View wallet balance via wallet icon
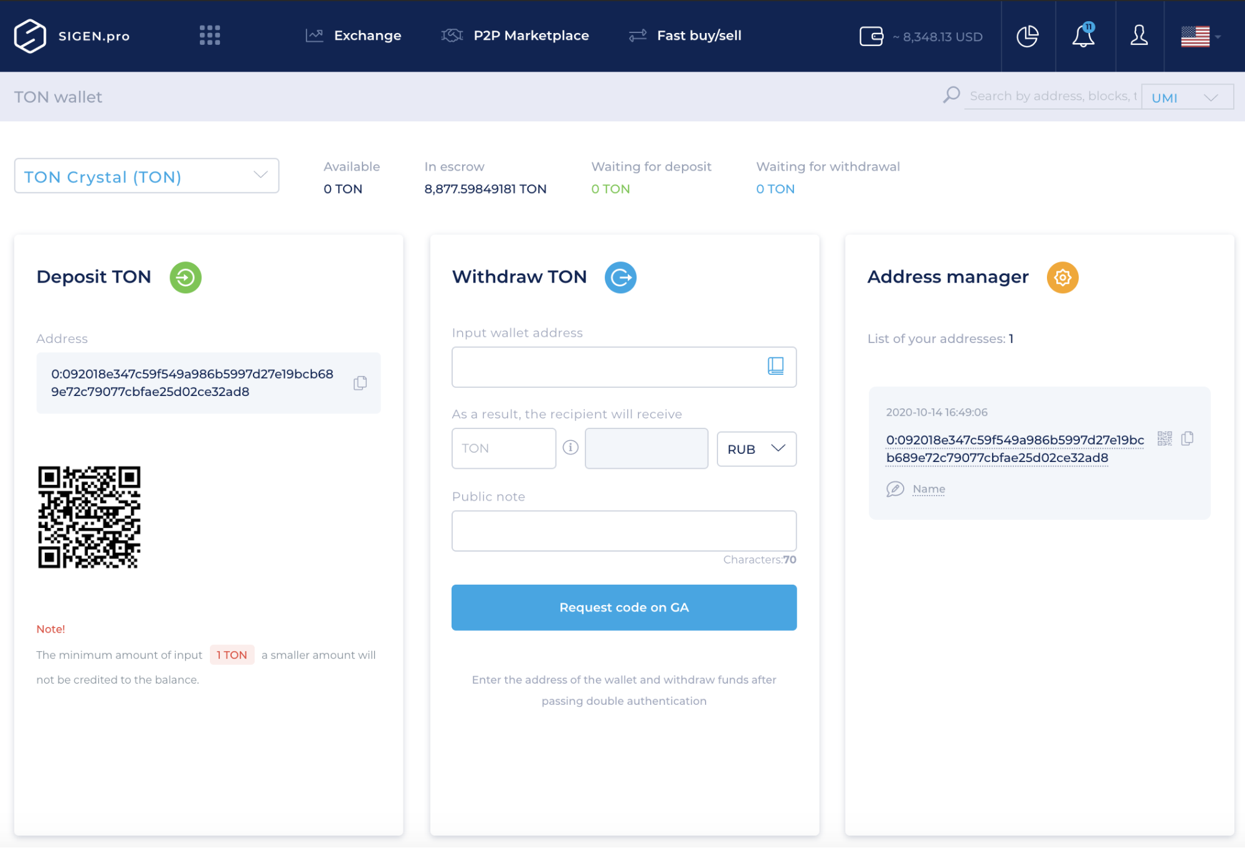Screen dimensions: 1245x848 click(872, 36)
